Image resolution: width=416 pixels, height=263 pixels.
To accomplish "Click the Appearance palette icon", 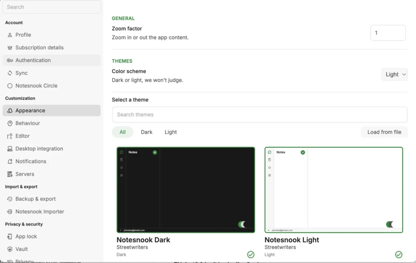I will [10, 111].
